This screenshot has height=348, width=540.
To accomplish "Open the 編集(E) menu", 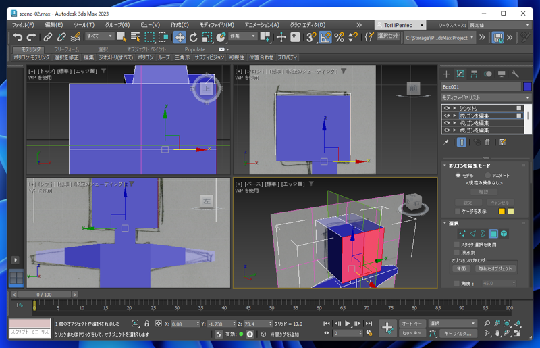I will click(54, 25).
